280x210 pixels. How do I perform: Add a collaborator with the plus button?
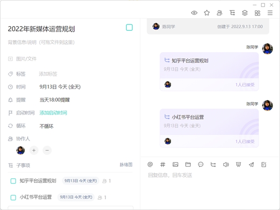[34, 150]
